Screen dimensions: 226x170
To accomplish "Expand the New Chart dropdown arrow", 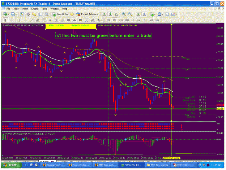I will [x=8, y=14].
